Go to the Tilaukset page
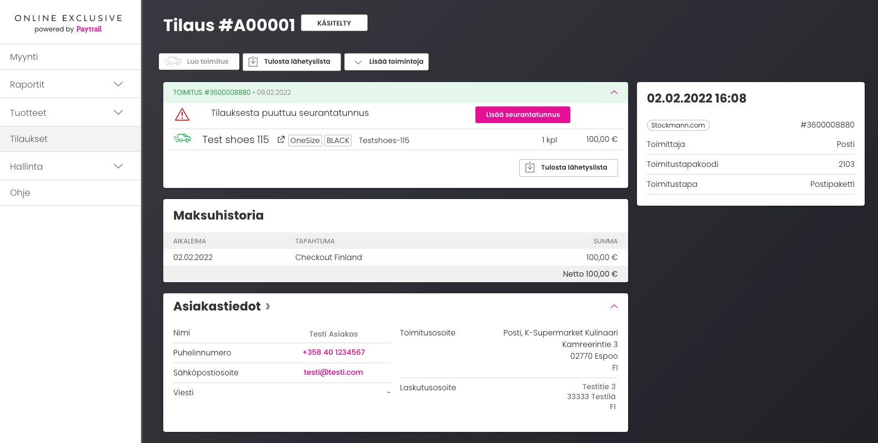Screen dimensions: 878x443 click(29, 139)
